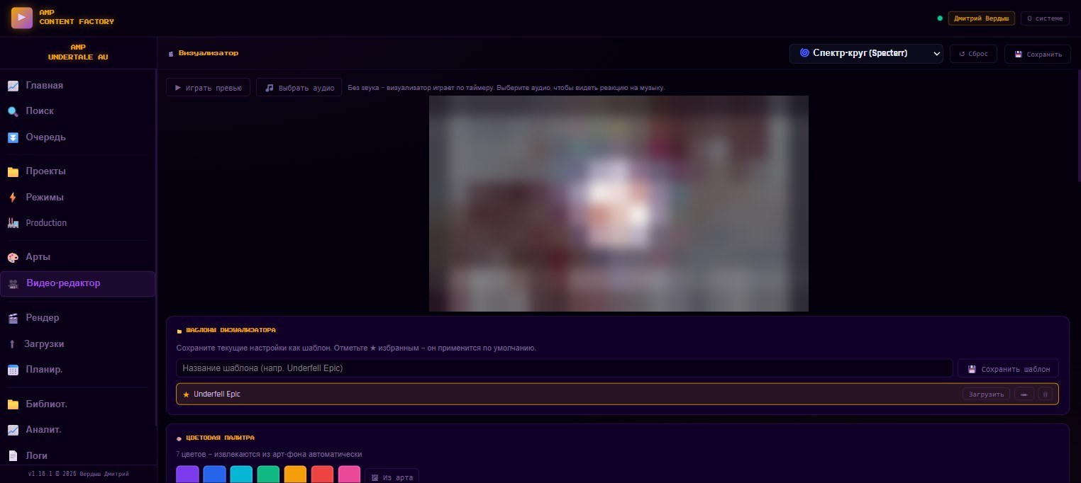Select the green palette swatch
Image resolution: width=1081 pixels, height=483 pixels.
(268, 475)
